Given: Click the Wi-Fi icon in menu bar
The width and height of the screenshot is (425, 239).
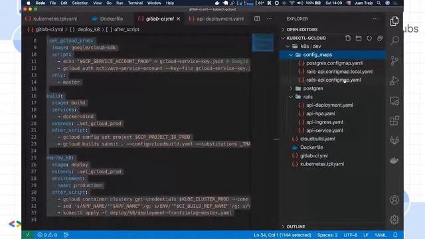Looking at the screenshot, I should coord(292,3).
